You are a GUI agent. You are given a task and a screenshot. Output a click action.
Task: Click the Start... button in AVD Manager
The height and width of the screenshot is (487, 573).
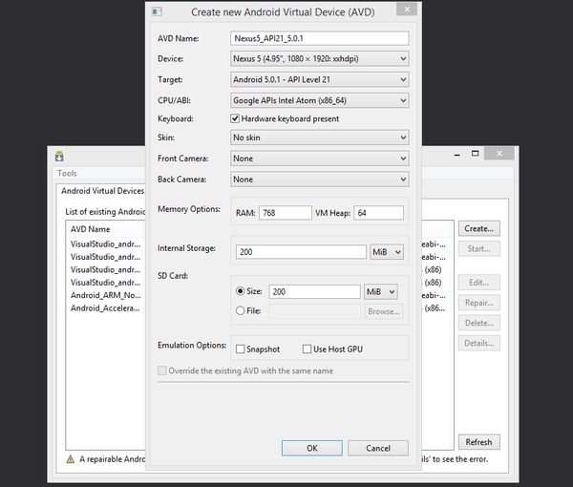click(x=479, y=249)
